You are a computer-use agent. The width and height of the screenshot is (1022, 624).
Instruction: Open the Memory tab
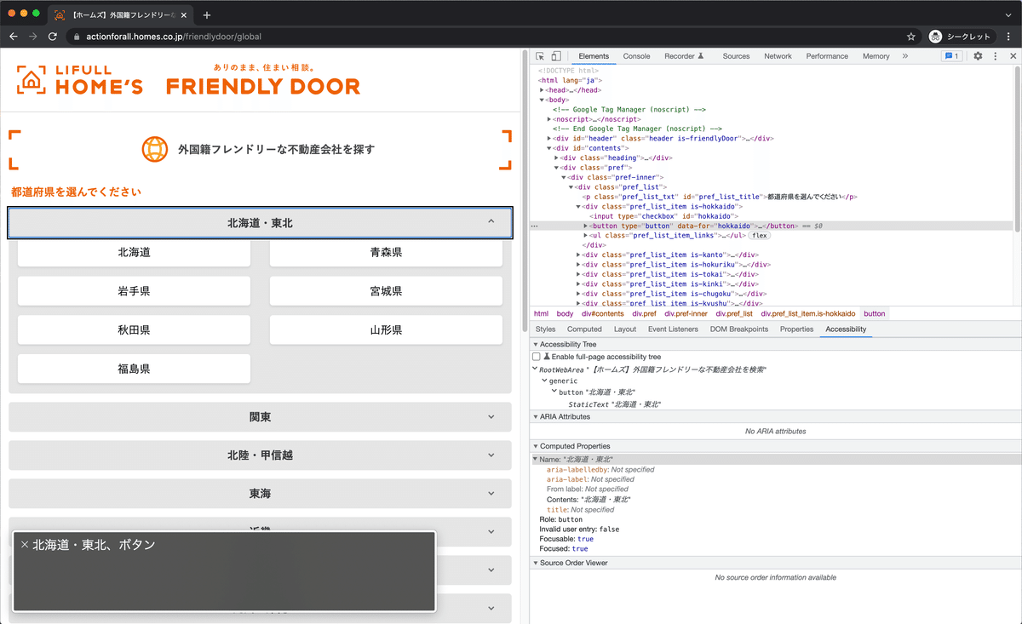[876, 56]
